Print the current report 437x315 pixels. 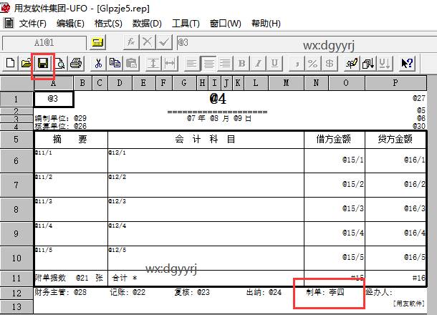coord(76,63)
